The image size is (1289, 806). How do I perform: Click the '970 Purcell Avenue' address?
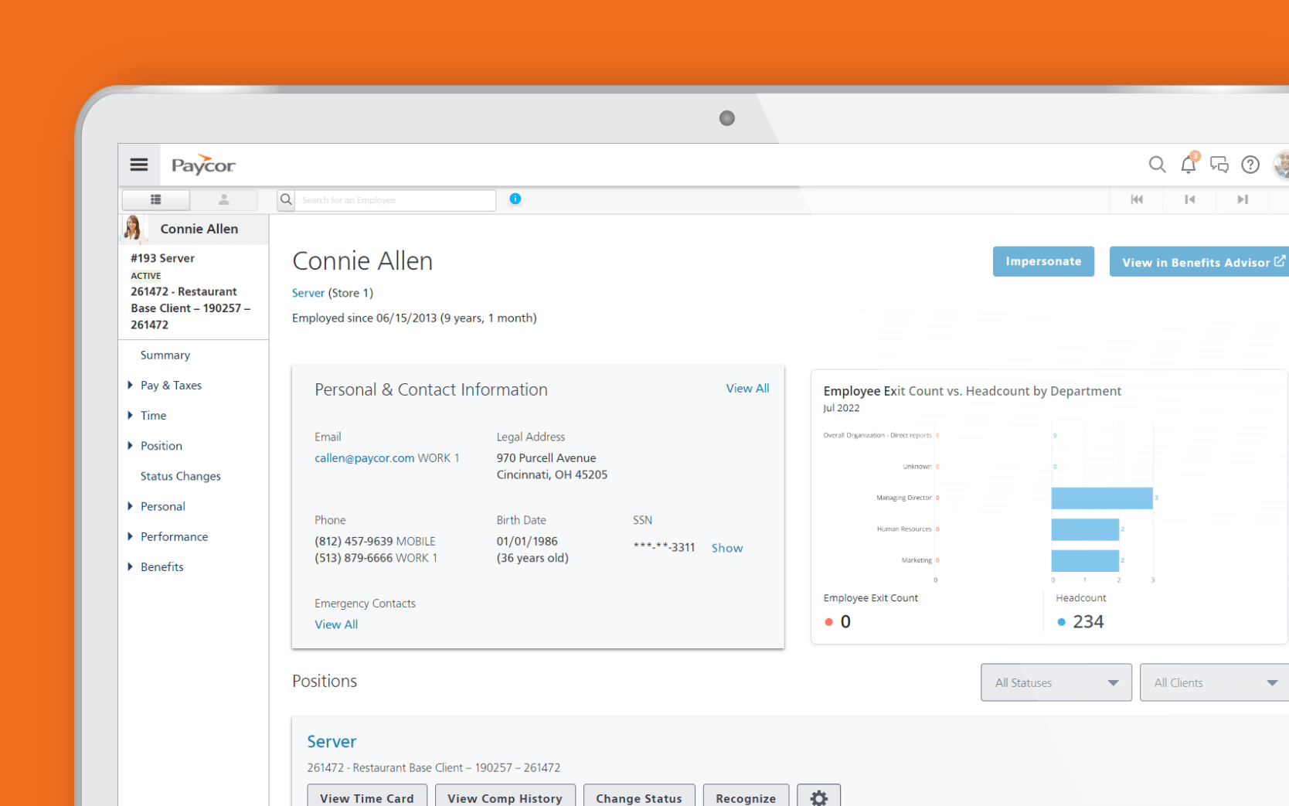[546, 457]
